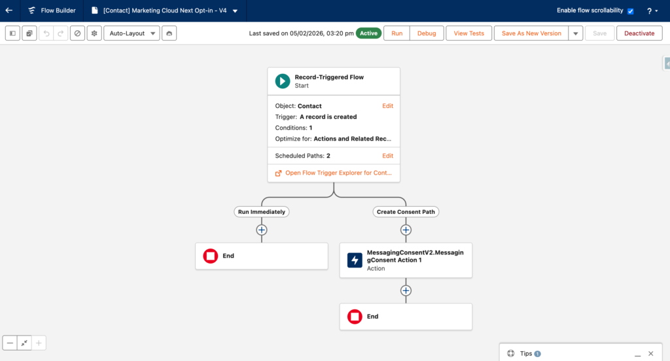Click the back arrow to exit Flow Builder
The width and height of the screenshot is (670, 361).
[x=9, y=10]
